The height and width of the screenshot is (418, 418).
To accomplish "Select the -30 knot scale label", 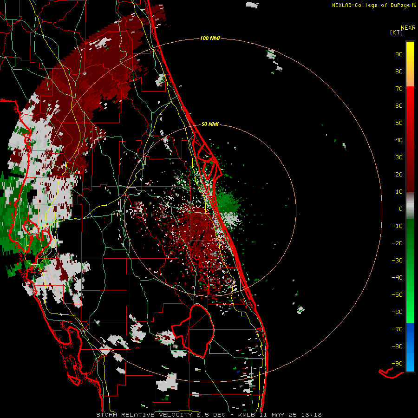I will tap(397, 261).
